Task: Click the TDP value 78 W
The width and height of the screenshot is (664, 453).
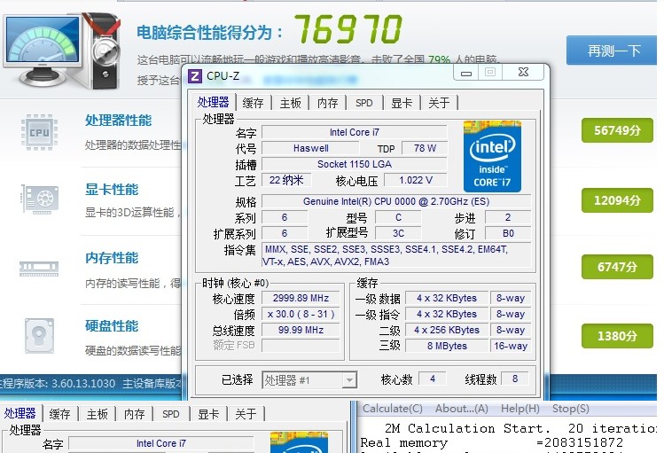Action: (x=425, y=148)
